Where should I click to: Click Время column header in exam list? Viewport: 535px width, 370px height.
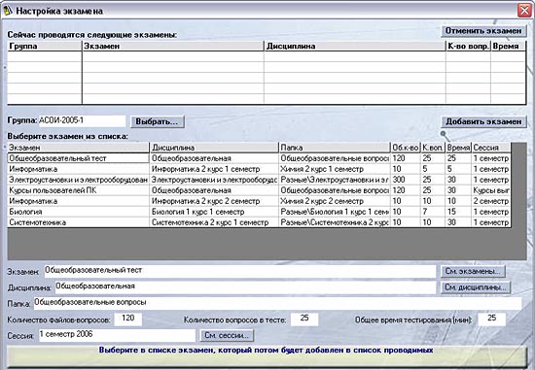(458, 148)
